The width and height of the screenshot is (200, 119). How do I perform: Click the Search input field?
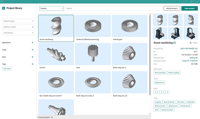pos(113,8)
